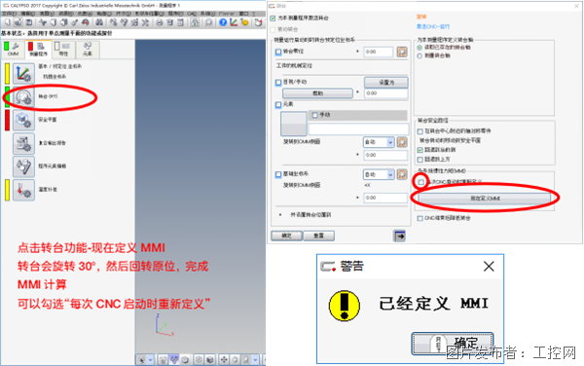Screen dimensions: 584x366
Task: Click the Open file toolbar icon
Action: 18,22
